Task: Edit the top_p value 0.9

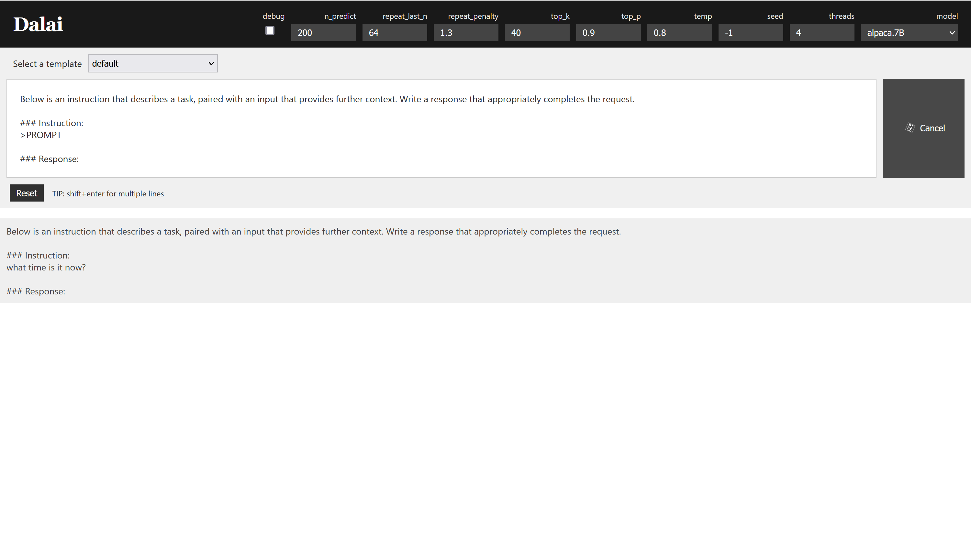Action: pos(608,32)
